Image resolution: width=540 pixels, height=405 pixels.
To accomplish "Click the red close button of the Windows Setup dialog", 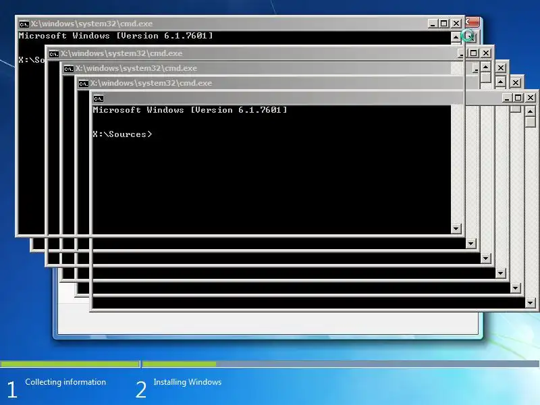I will (x=473, y=22).
